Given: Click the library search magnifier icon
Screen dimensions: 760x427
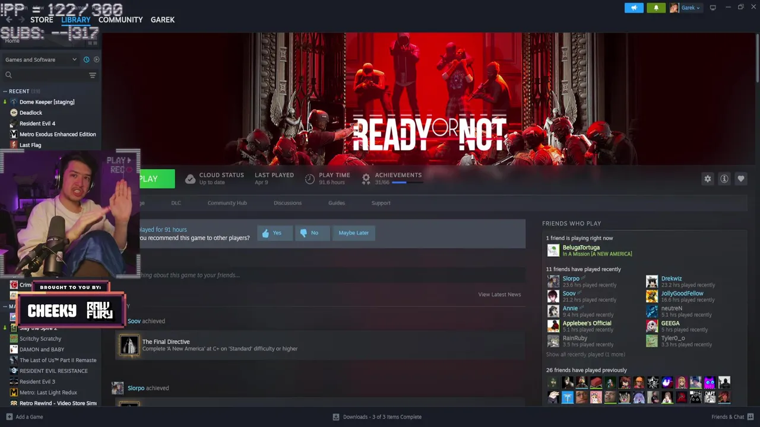Looking at the screenshot, I should tap(8, 75).
